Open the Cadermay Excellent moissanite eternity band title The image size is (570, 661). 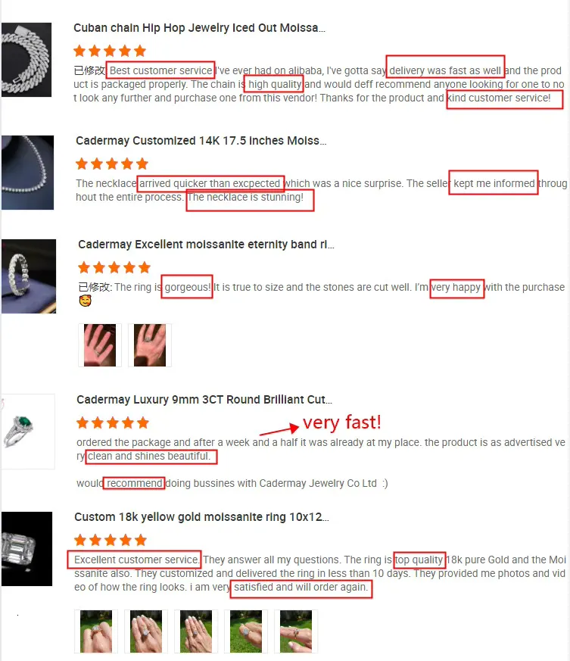(206, 245)
